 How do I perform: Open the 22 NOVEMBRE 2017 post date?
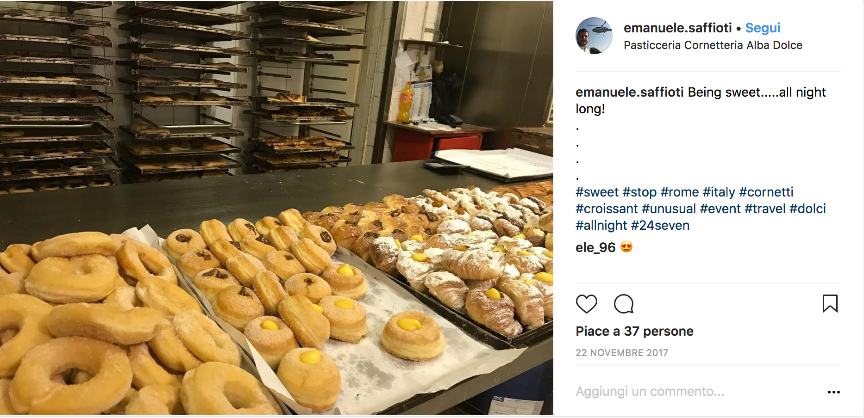pos(622,353)
